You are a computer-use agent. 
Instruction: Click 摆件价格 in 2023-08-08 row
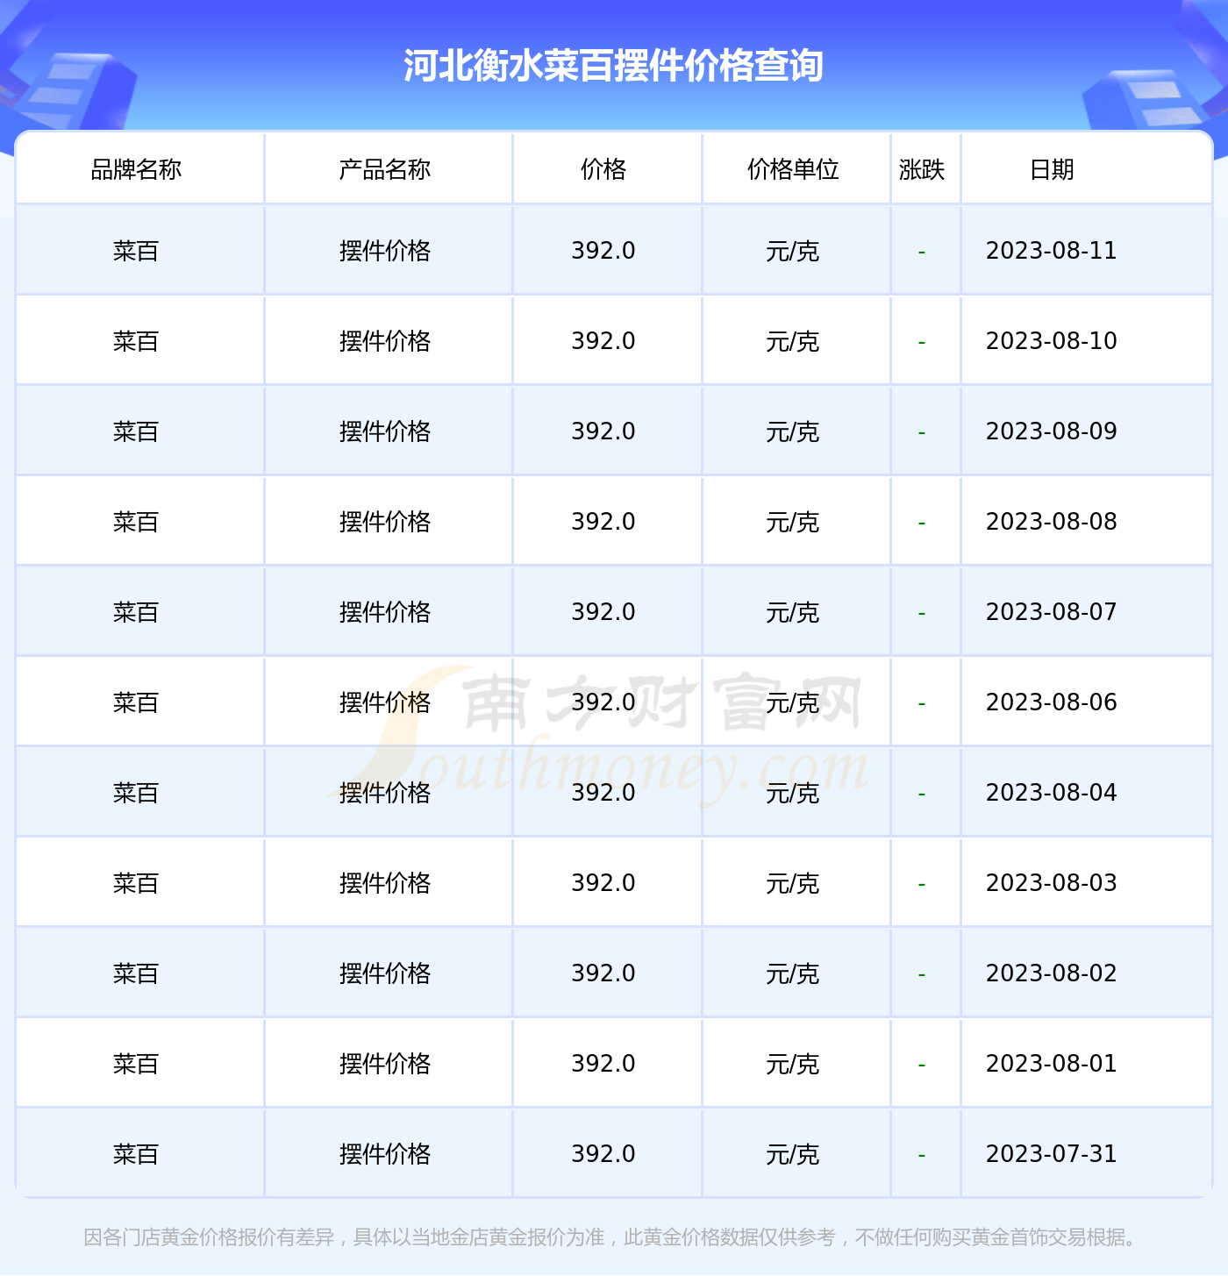tap(385, 523)
